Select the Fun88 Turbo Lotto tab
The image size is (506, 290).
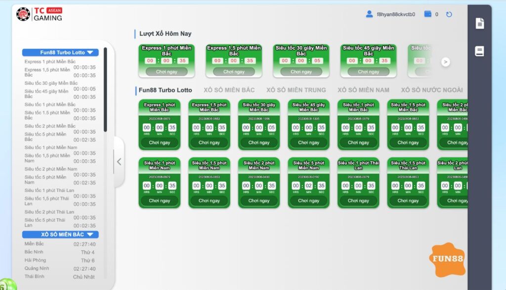click(165, 90)
